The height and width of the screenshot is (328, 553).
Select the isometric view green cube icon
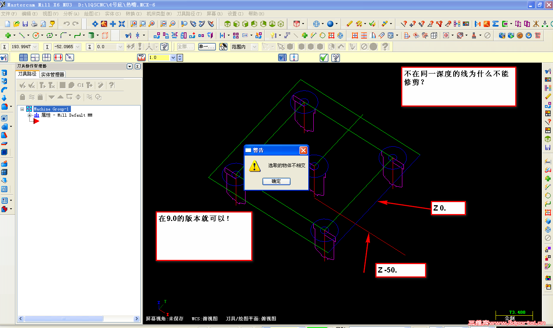pyautogui.click(x=281, y=24)
